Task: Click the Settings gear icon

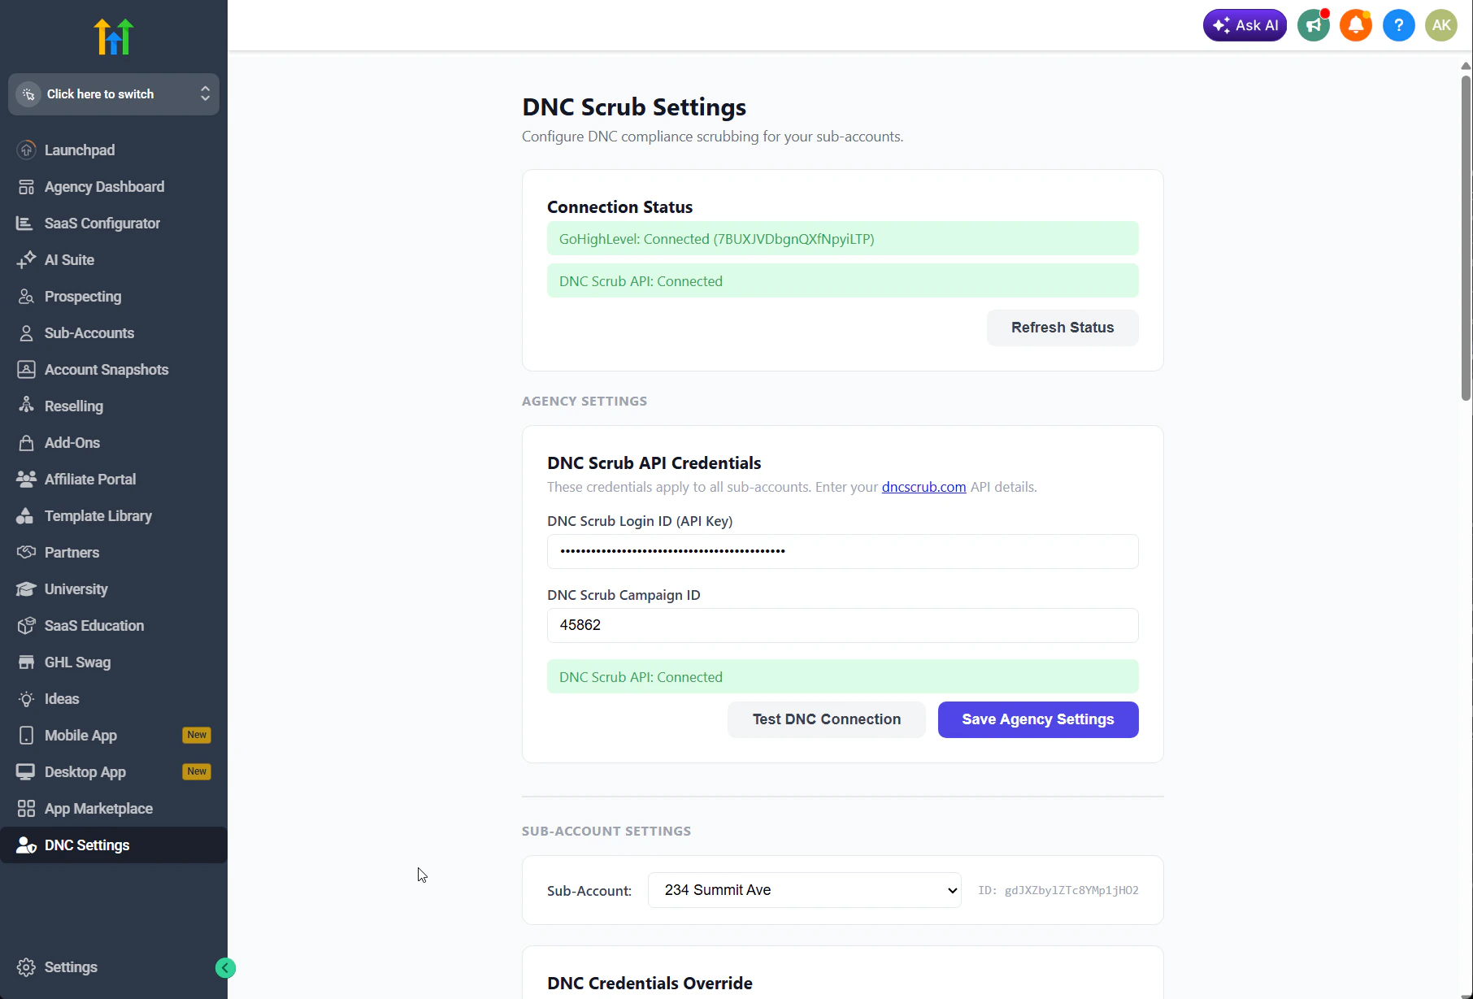Action: [26, 966]
